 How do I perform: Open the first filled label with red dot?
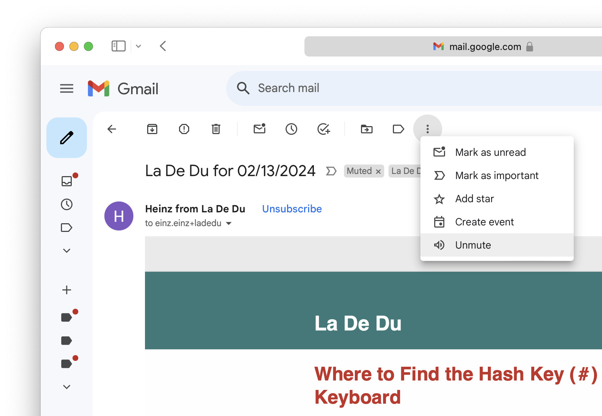click(x=67, y=317)
